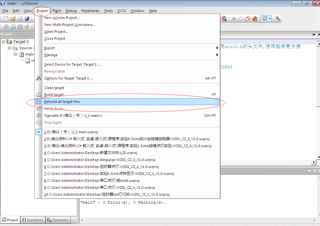Open the editor tab list dropdown arrow

tap(314, 35)
